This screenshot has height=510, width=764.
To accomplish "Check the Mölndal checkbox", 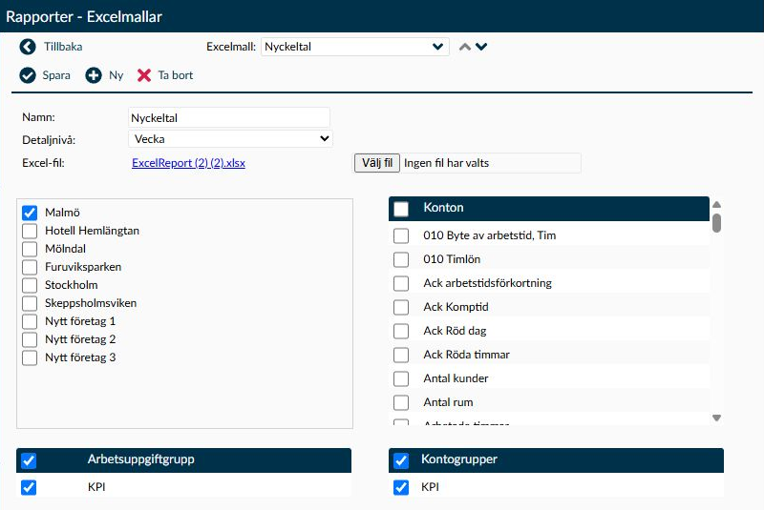I will (x=30, y=249).
